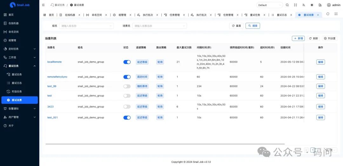Click the admin user avatar icon

point(329,5)
